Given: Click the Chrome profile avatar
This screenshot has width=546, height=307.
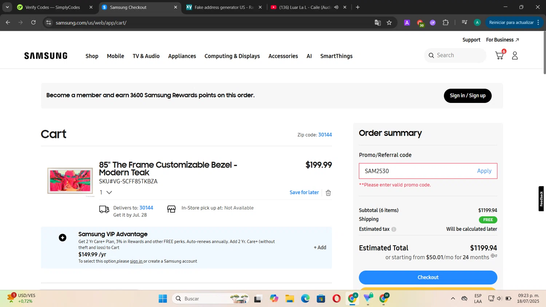Looking at the screenshot, I should [477, 23].
